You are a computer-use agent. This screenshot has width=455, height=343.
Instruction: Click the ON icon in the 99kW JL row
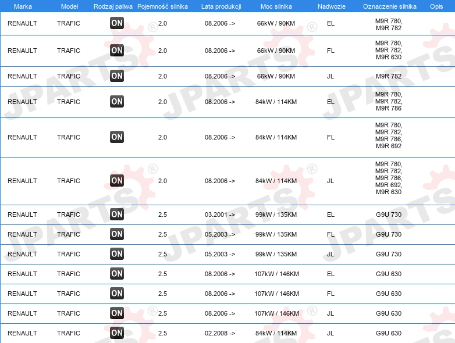[117, 253]
